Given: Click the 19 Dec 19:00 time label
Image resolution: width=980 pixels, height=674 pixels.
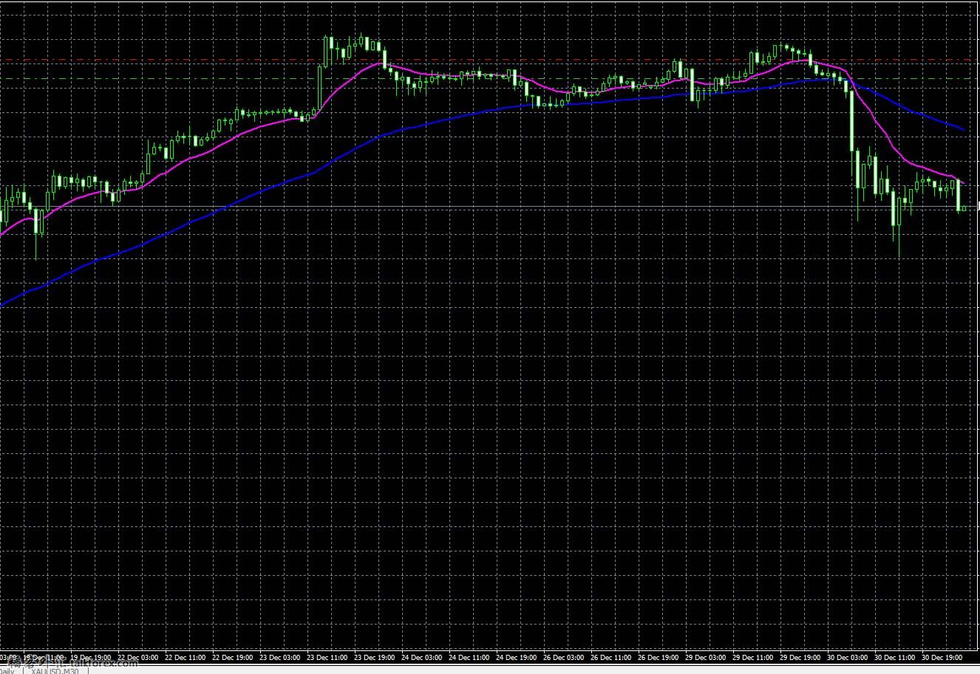Looking at the screenshot, I should coord(91,658).
